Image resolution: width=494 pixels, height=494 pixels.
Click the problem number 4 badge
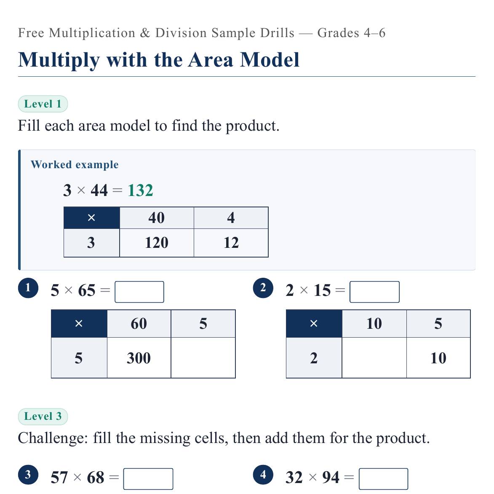tap(263, 475)
